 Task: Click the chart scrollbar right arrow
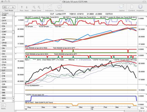[x=144, y=111]
